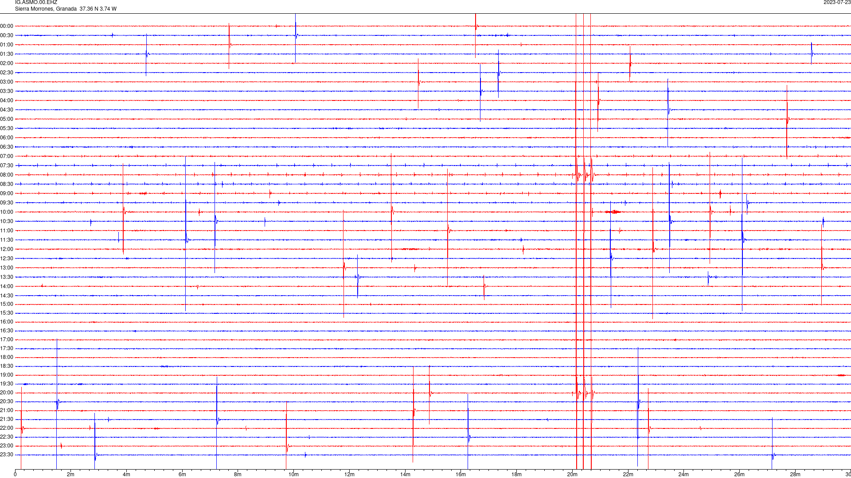Select the 09:30 trace time label
The image size is (851, 478).
[7, 203]
